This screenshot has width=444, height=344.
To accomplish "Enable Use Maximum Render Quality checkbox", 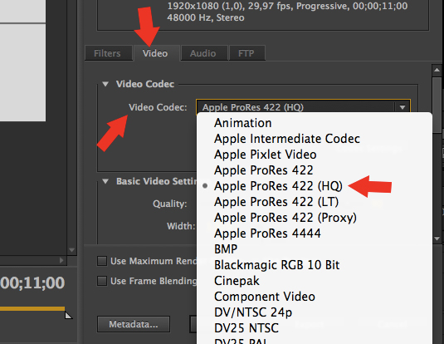I will click(102, 261).
